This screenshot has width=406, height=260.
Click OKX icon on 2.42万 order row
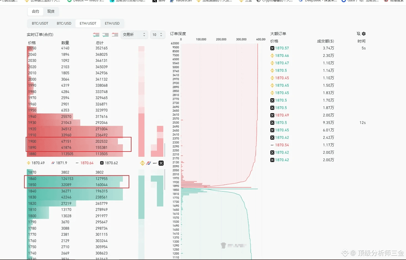point(272,137)
